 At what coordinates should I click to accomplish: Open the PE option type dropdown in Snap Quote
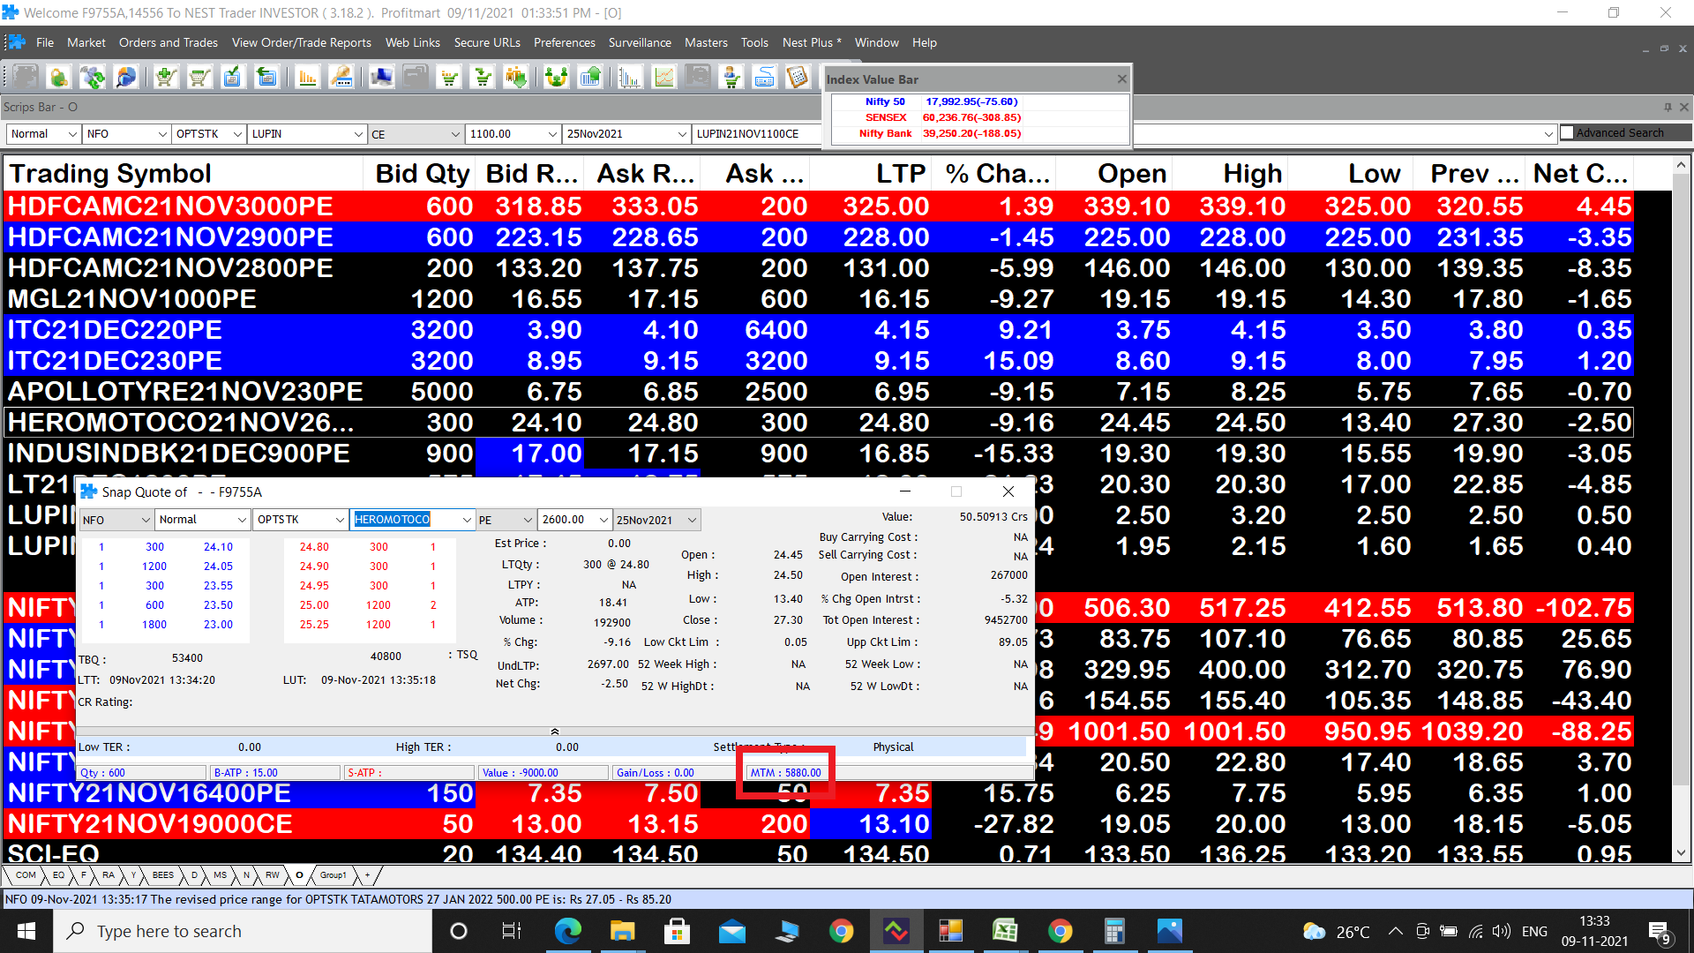click(528, 520)
